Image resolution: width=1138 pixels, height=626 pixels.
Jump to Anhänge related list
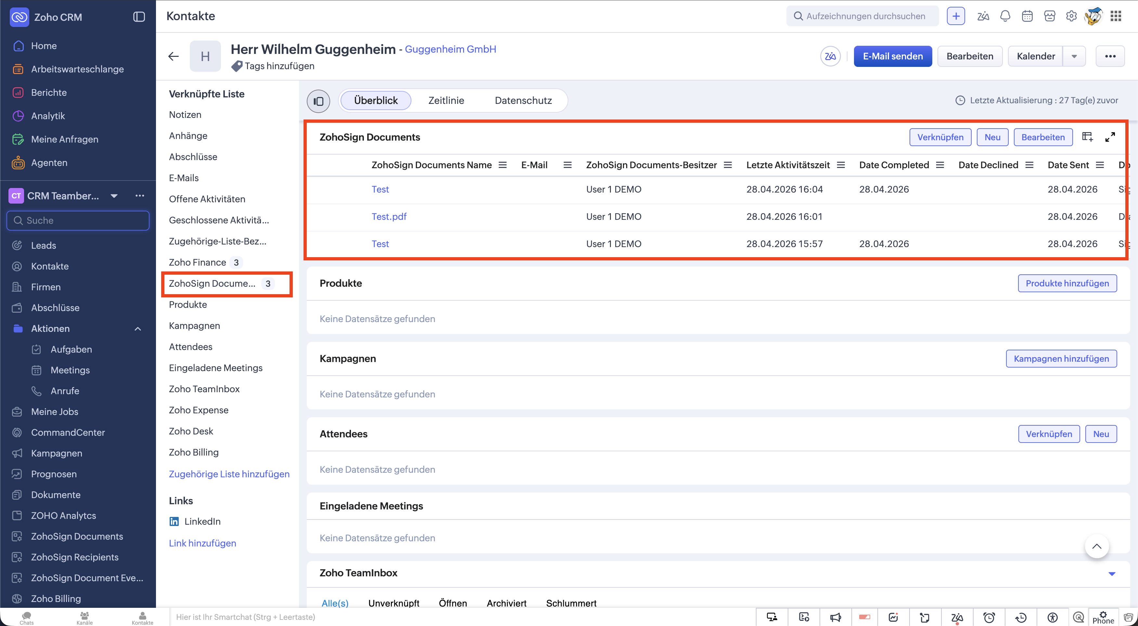click(188, 136)
